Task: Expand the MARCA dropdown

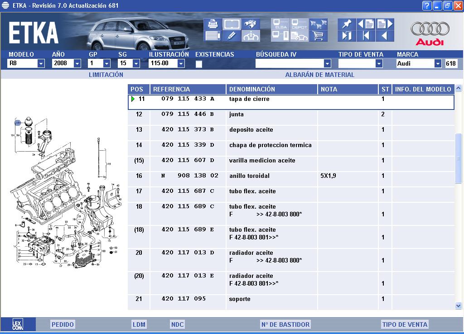Action: [438, 63]
